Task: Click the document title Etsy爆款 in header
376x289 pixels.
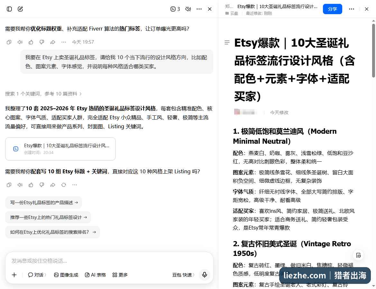Action: coord(277,6)
